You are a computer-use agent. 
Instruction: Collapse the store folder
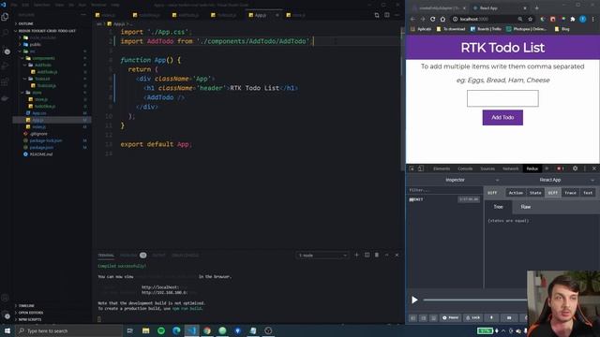(x=52, y=93)
